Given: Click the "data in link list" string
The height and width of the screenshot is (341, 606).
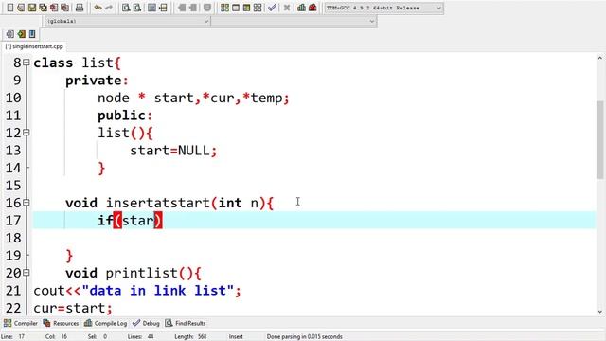Looking at the screenshot, I should (x=158, y=291).
